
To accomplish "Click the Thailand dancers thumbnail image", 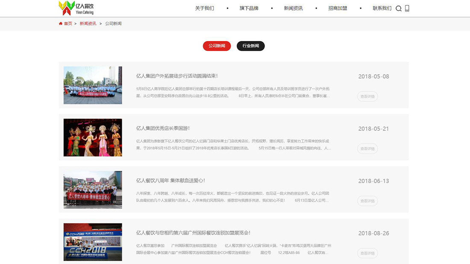I will [93, 137].
